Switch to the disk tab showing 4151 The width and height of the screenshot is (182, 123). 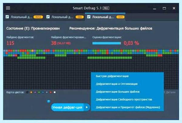coord(24,17)
